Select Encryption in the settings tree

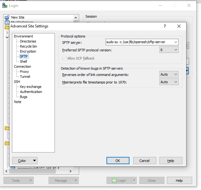(x=28, y=51)
